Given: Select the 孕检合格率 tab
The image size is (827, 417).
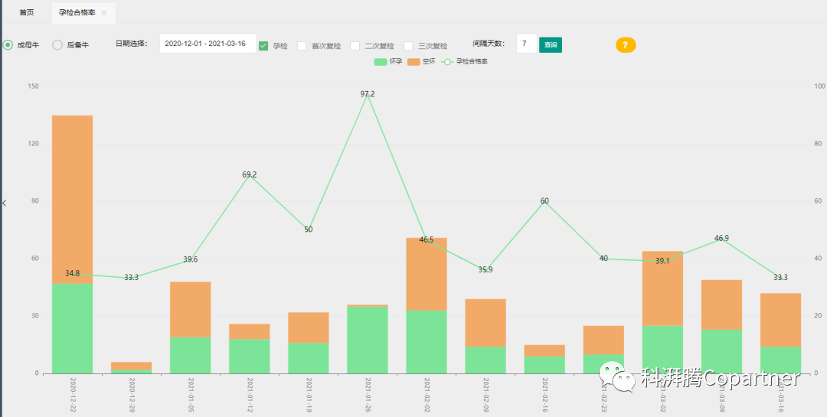Looking at the screenshot, I should tap(78, 13).
